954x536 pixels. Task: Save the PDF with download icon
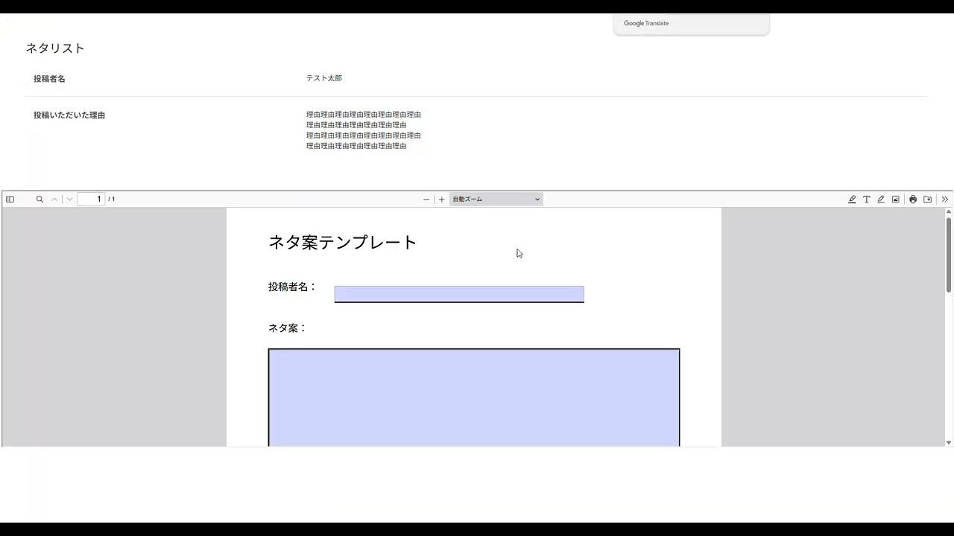(928, 200)
